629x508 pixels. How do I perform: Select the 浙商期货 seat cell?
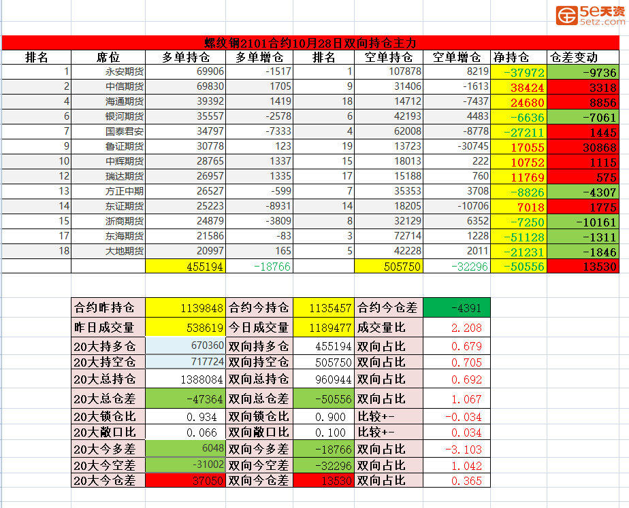(108, 221)
